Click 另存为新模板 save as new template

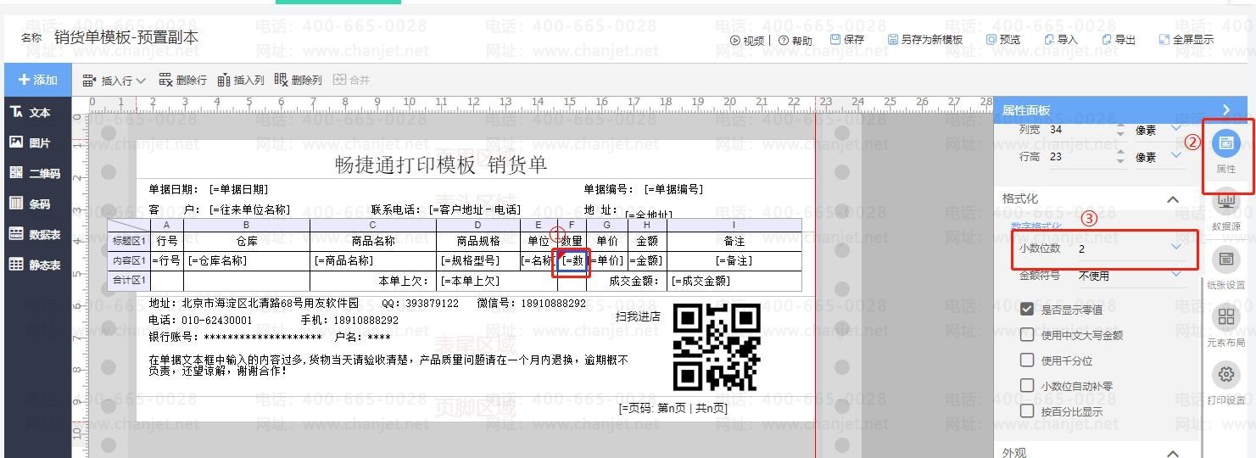coord(925,40)
